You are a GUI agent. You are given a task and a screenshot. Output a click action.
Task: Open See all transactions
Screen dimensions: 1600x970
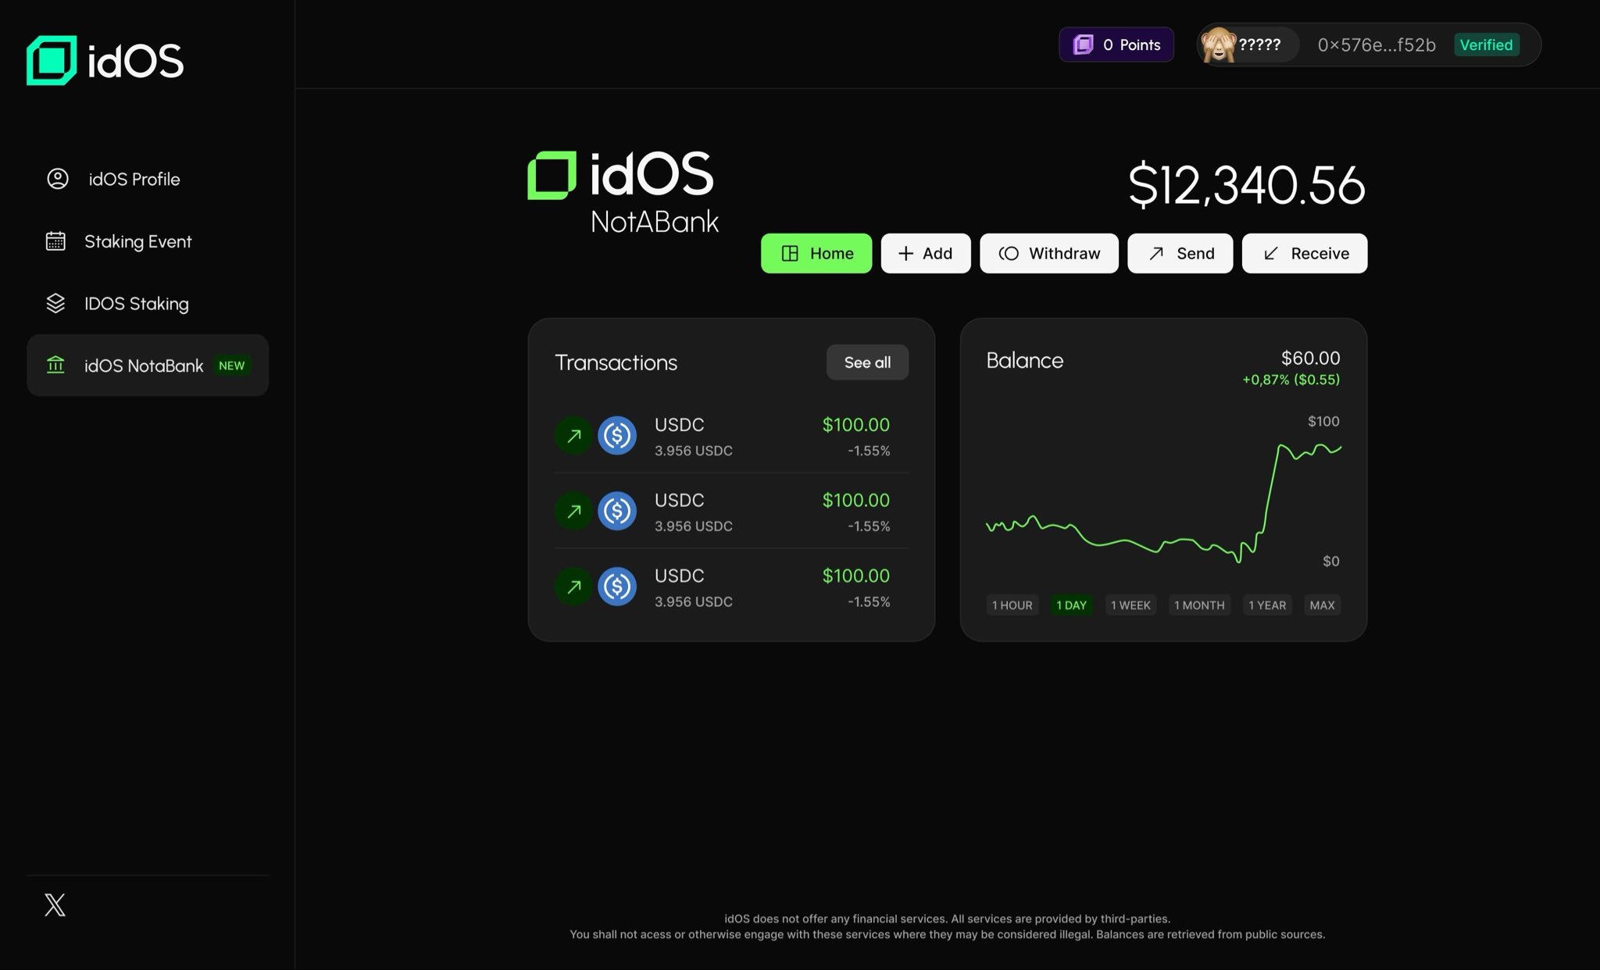[866, 362]
